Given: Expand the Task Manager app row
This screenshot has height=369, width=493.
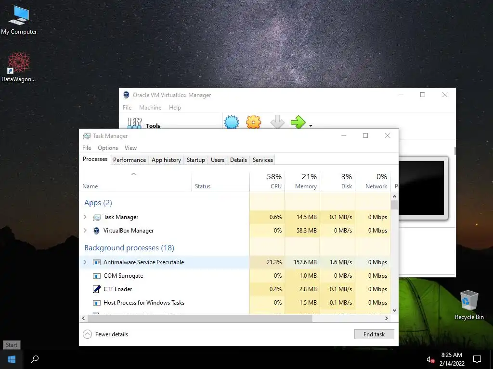Looking at the screenshot, I should 85,217.
